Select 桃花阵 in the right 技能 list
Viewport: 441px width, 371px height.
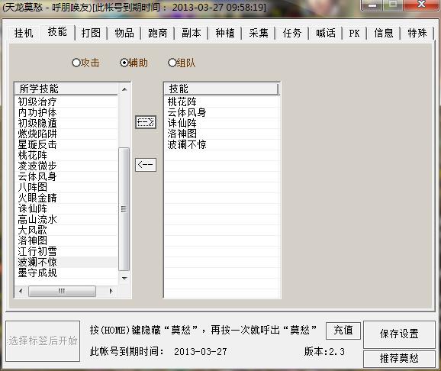(222, 102)
